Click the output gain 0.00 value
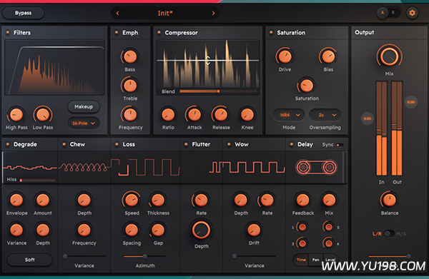Screen dimensions: 429x279 pyautogui.click(x=411, y=102)
